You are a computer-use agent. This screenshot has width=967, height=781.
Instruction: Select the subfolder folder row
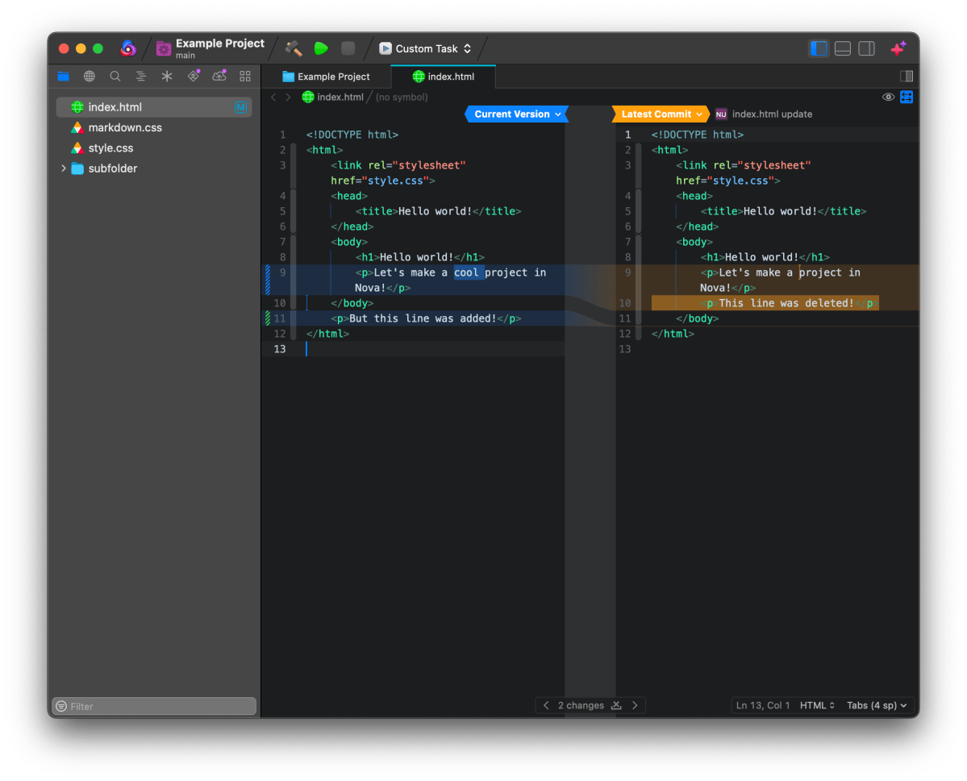(154, 168)
